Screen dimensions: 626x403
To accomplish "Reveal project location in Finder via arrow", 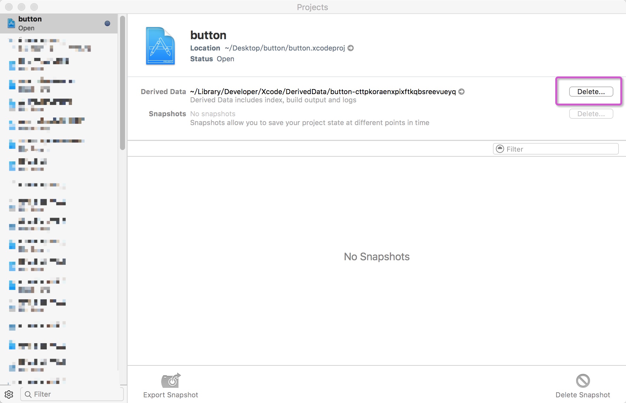I will [x=351, y=48].
